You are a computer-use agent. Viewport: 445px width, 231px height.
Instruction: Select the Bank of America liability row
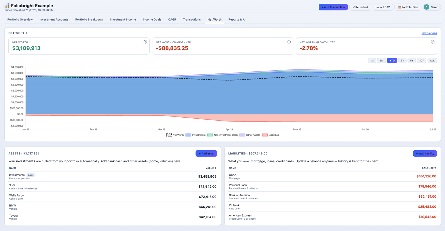pos(333,197)
